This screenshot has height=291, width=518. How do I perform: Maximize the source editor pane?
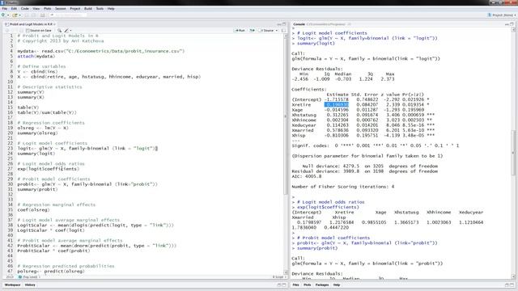pyautogui.click(x=284, y=24)
